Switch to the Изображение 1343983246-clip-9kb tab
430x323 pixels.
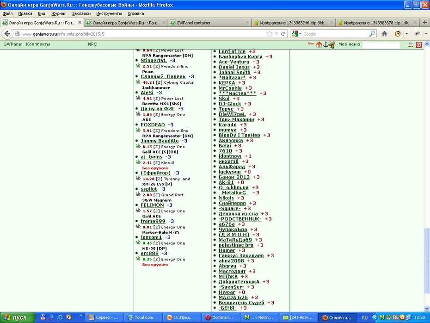point(294,23)
